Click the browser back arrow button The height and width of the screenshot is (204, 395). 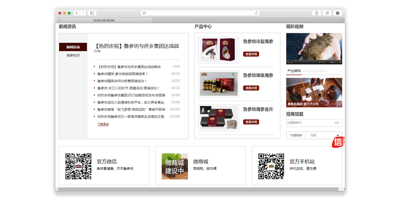point(77,13)
